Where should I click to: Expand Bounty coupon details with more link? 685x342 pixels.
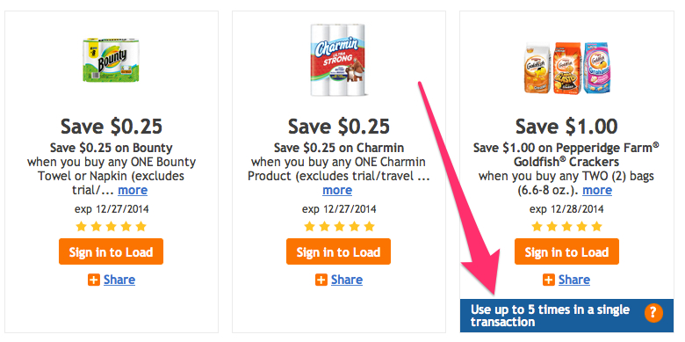coord(133,190)
